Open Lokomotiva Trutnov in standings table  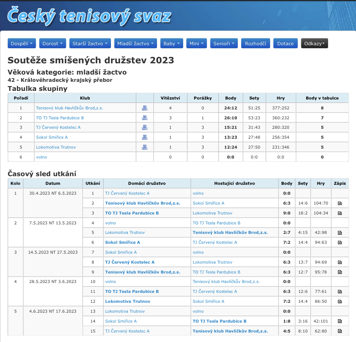56,147
